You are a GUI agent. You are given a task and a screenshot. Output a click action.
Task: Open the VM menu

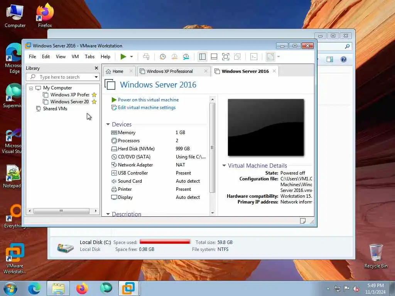point(75,57)
